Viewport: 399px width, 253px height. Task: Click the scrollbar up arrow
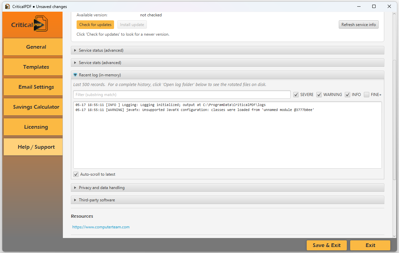coord(394,14)
